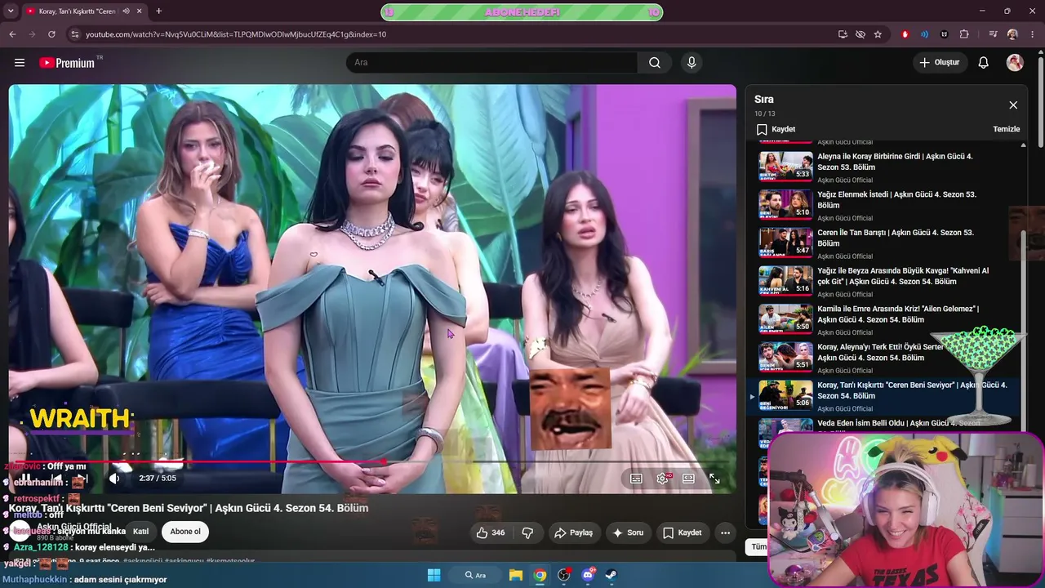The image size is (1045, 588).
Task: Open "Koray, Aleyna'yı Terk Etti" thumbnail
Action: pos(785,357)
